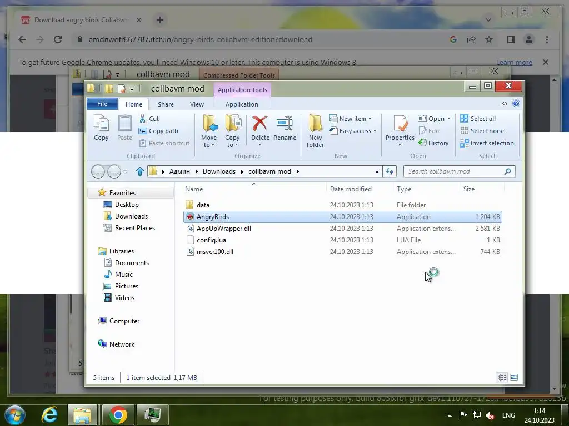The height and width of the screenshot is (426, 569).
Task: Open Desktop in Favorites
Action: tap(121, 205)
